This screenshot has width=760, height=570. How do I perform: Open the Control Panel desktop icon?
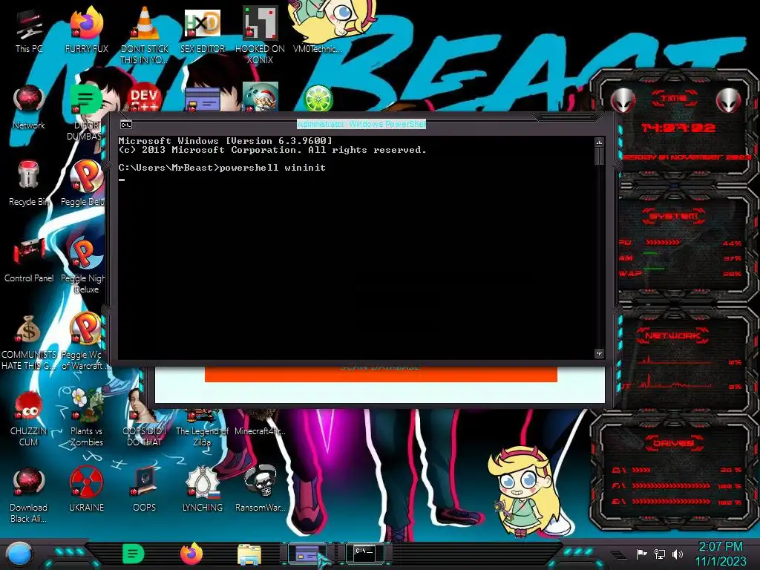[29, 261]
